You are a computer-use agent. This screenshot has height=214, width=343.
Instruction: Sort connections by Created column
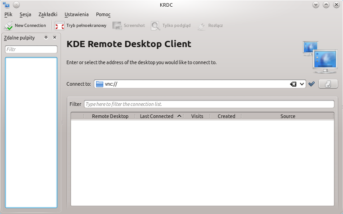tap(226, 116)
